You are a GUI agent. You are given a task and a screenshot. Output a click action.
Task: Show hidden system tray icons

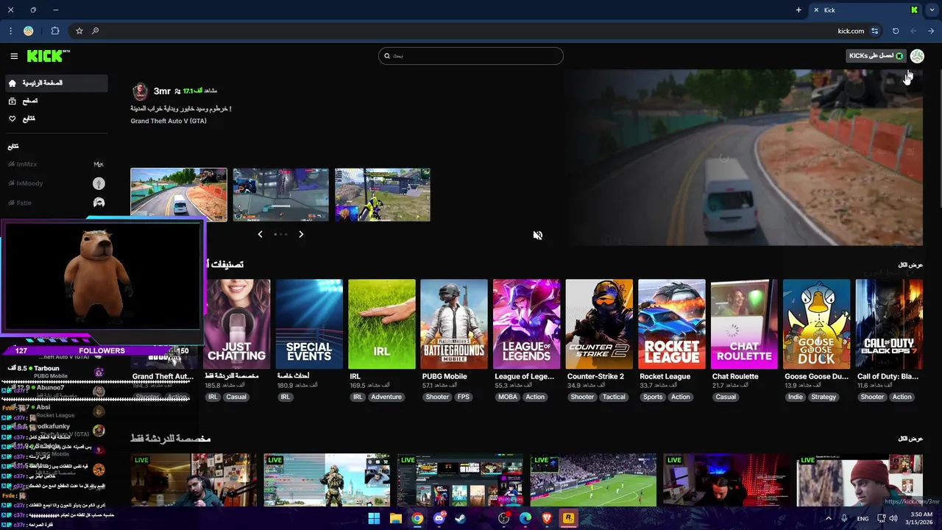pyautogui.click(x=829, y=518)
